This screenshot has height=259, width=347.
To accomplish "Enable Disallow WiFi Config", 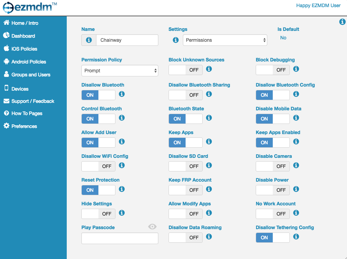I will (98, 166).
